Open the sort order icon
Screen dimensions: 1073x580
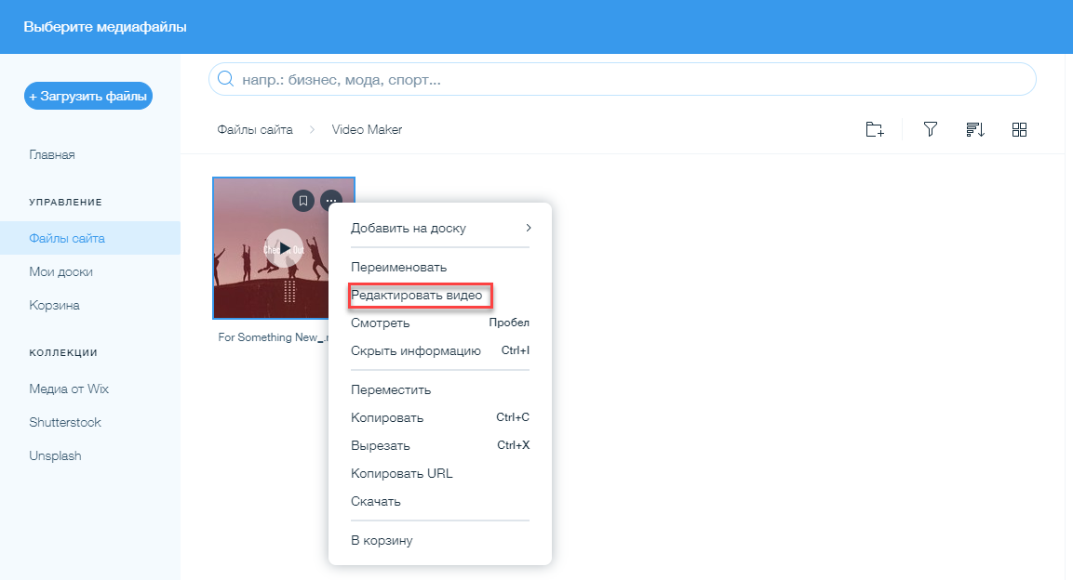[974, 130]
